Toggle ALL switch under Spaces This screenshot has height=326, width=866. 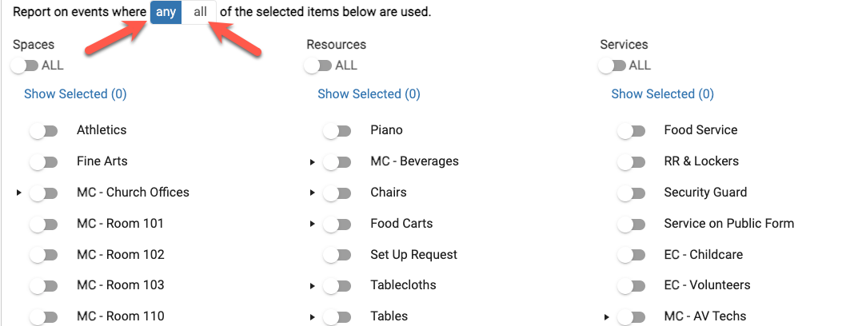pyautogui.click(x=25, y=66)
